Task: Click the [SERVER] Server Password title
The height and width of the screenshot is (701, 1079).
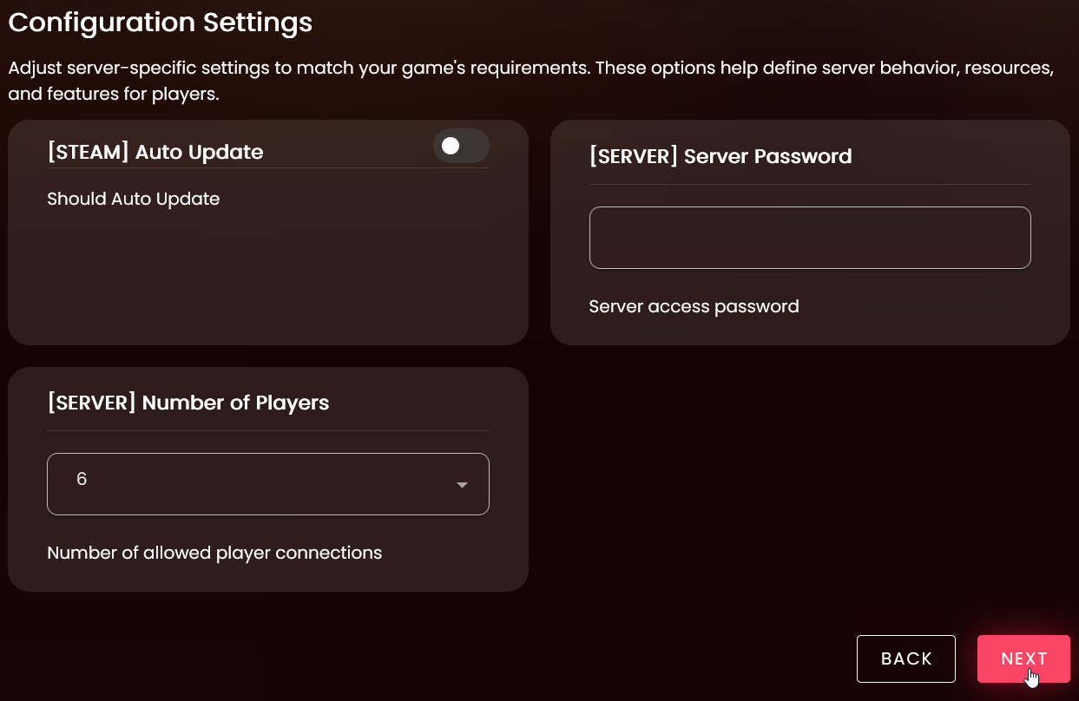Action: click(720, 156)
